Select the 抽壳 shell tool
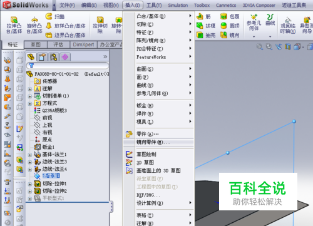The width and height of the screenshot is (313, 226). pyautogui.click(x=206, y=35)
